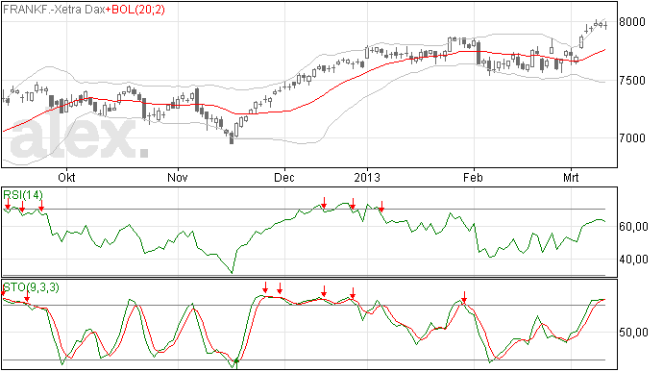Click the RSI 60,00 axis value
The image size is (663, 372).
tap(633, 227)
